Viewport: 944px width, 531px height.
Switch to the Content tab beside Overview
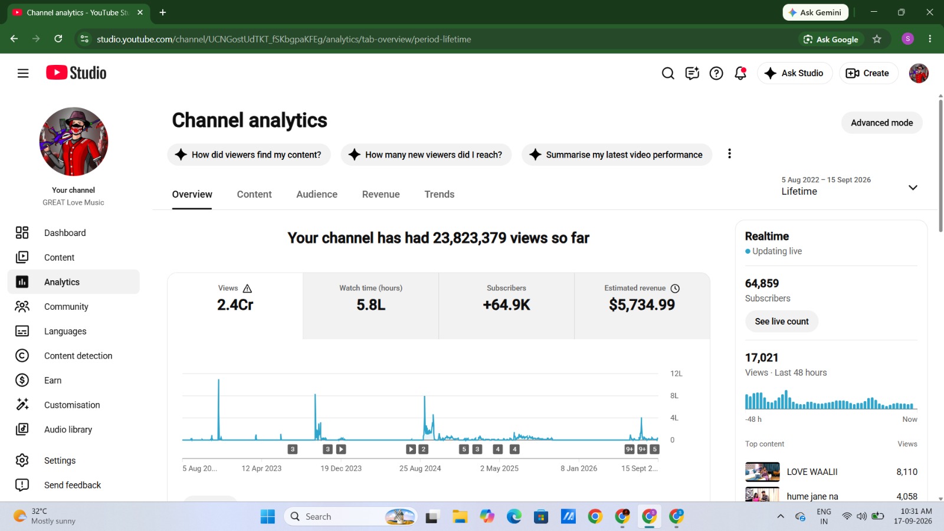(x=254, y=194)
